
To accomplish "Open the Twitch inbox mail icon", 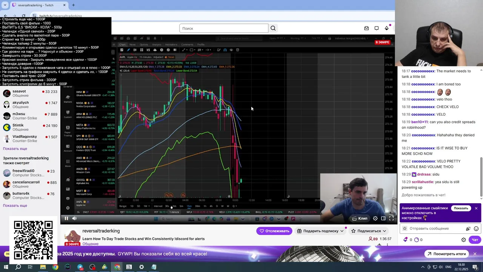I will pyautogui.click(x=366, y=28).
